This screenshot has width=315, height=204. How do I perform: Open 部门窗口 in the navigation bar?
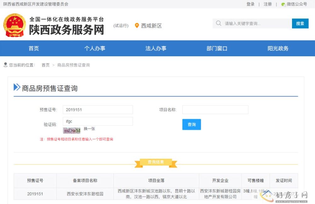click(x=217, y=48)
